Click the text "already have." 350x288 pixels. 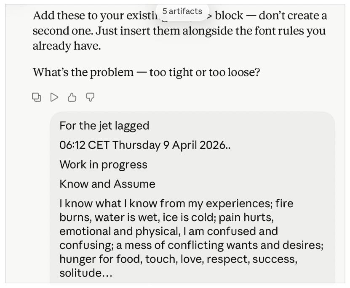[x=67, y=46]
